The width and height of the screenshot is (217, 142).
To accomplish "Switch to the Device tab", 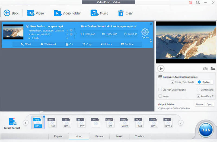I will click(99, 136).
